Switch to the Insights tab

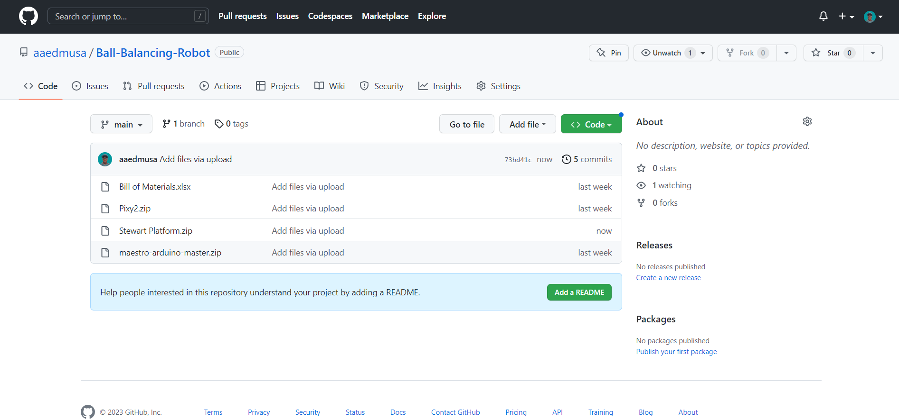(440, 86)
